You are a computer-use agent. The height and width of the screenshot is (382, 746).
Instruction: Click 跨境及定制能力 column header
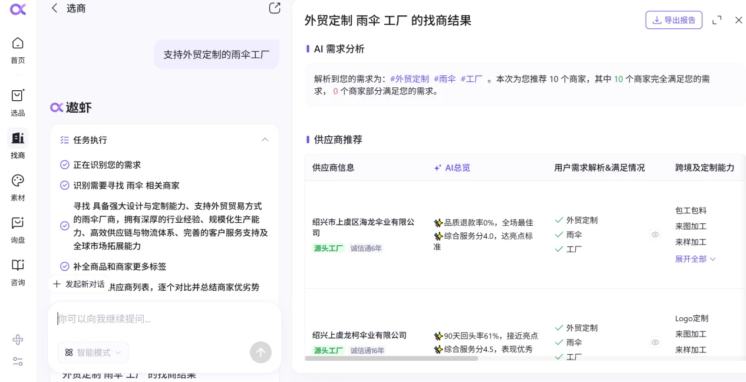pos(705,168)
